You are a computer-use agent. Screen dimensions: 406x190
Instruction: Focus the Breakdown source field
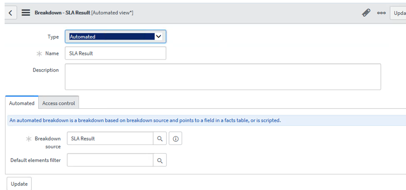click(x=110, y=138)
